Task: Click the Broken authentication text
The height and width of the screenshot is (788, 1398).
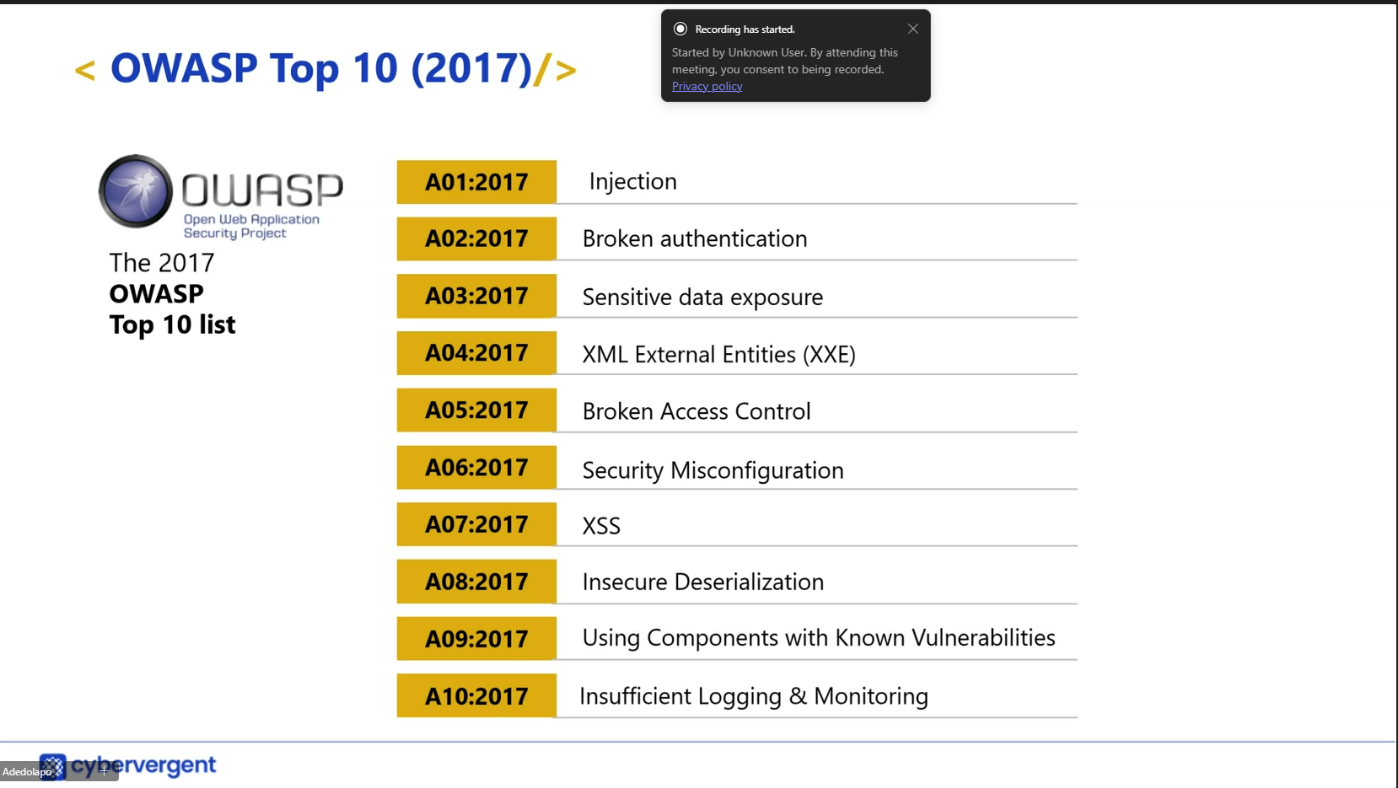Action: (x=694, y=239)
